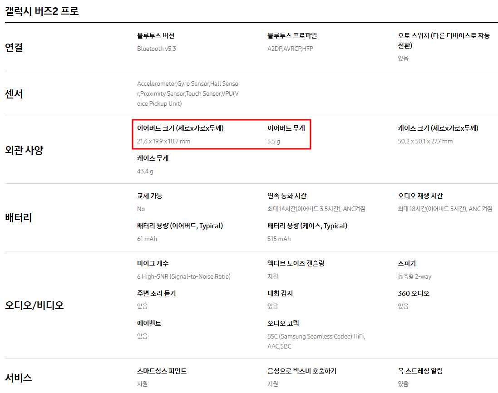
Task: Click the 515 mAh value
Action: coord(279,239)
